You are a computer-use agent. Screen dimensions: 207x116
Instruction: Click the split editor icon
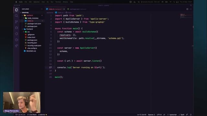pos(187,9)
